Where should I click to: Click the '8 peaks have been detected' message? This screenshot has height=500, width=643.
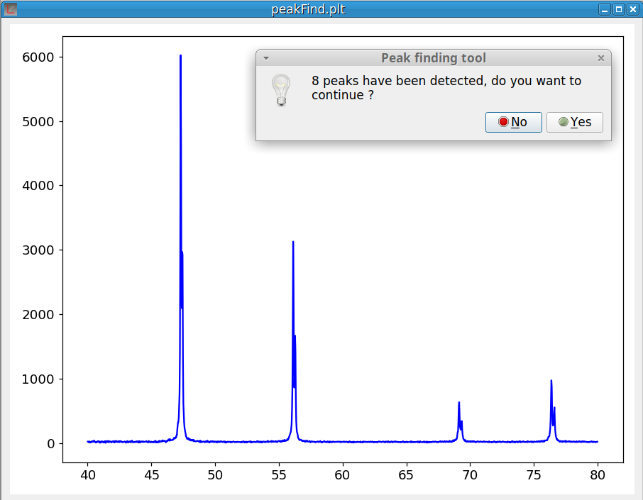point(446,88)
